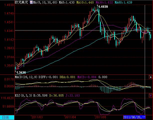The width and height of the screenshot is (153, 120).
Task: Click the MA indicator icon beside 欧元美元
Action: coord(31,2)
